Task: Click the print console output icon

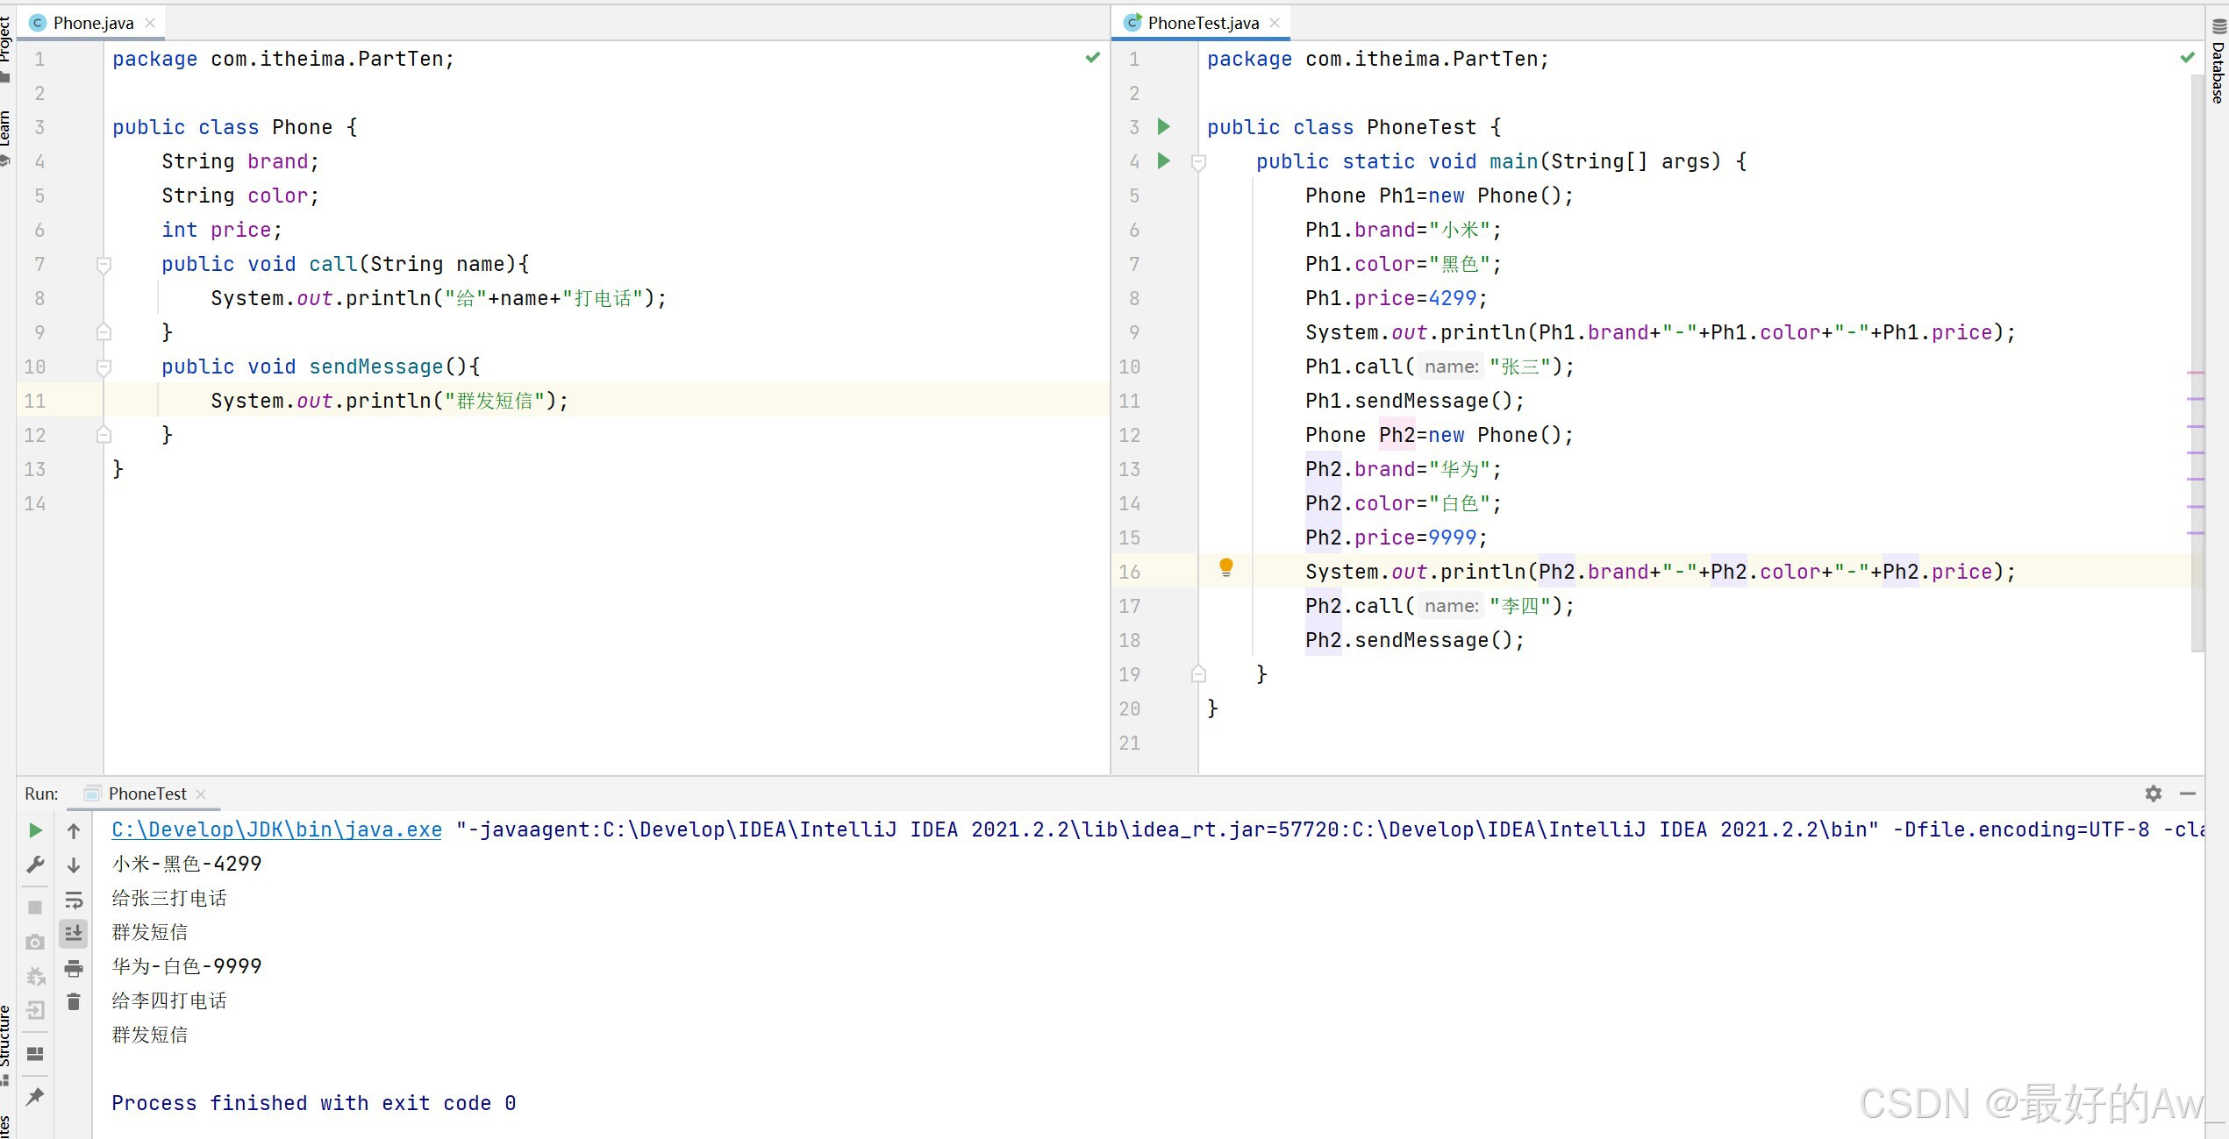Action: click(x=74, y=969)
